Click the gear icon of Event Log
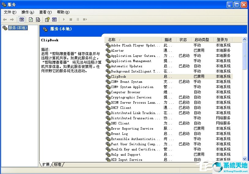The image size is (249, 174). [x=108, y=134]
